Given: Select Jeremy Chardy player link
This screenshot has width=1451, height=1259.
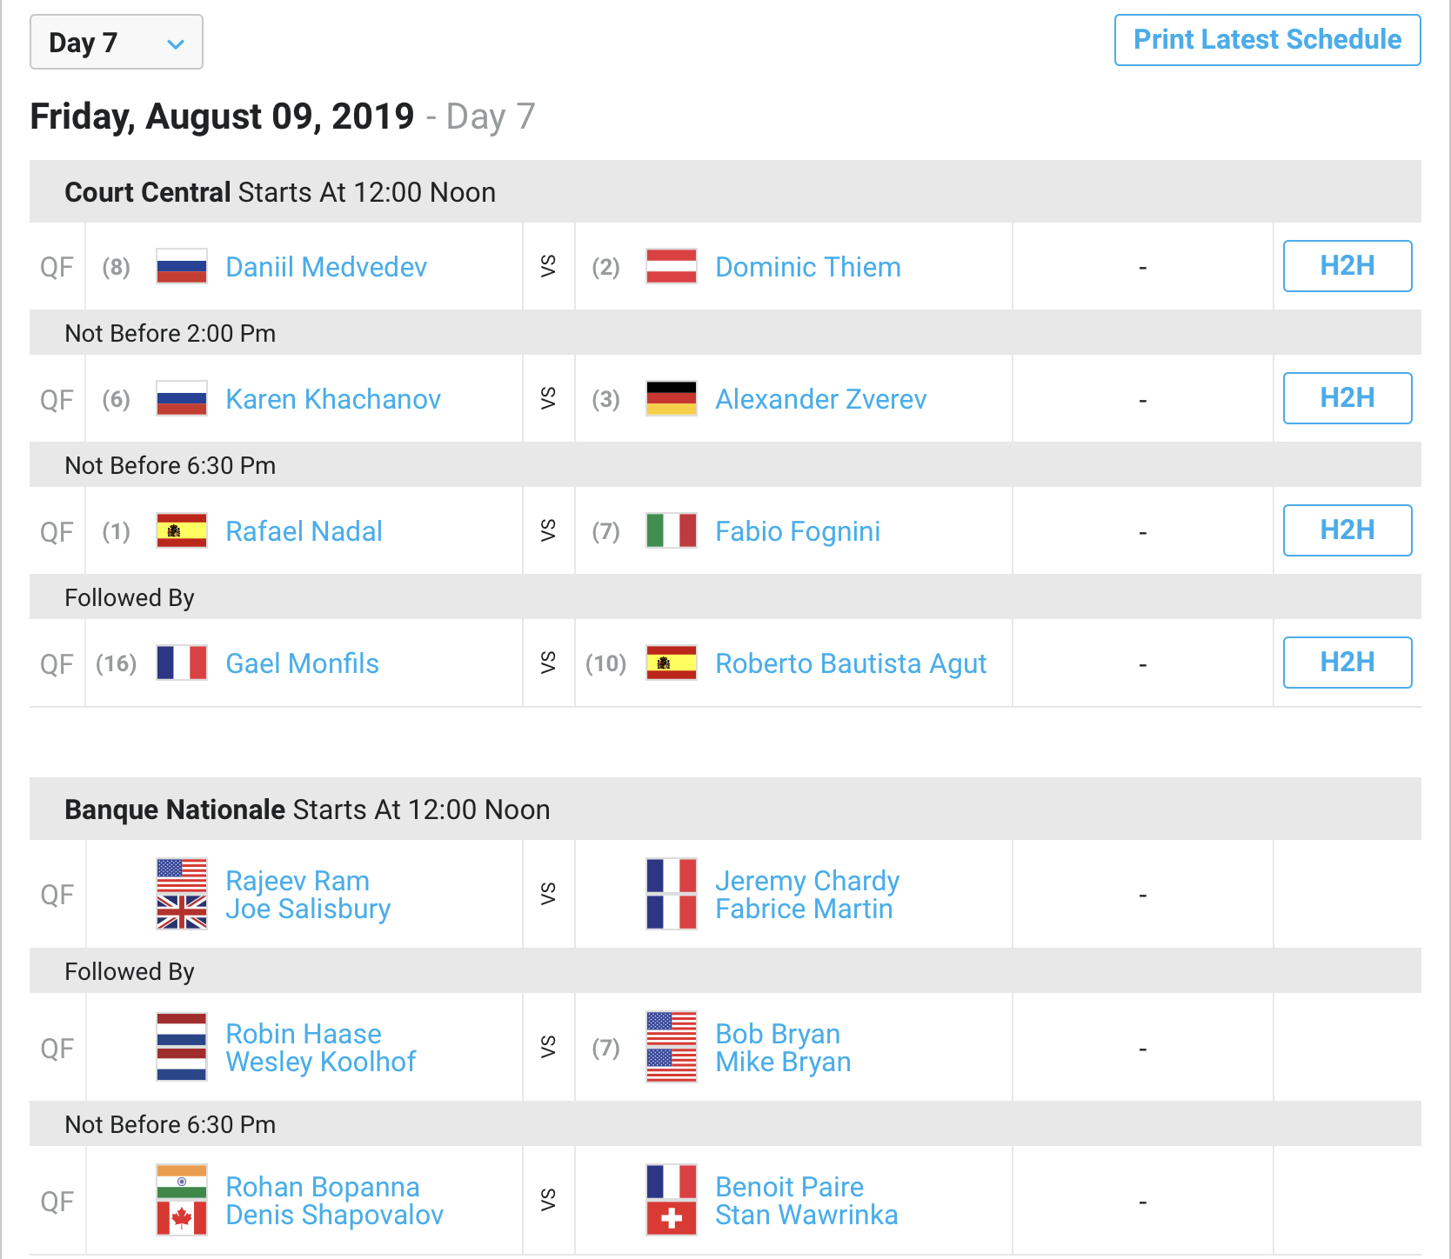Looking at the screenshot, I should tap(807, 881).
